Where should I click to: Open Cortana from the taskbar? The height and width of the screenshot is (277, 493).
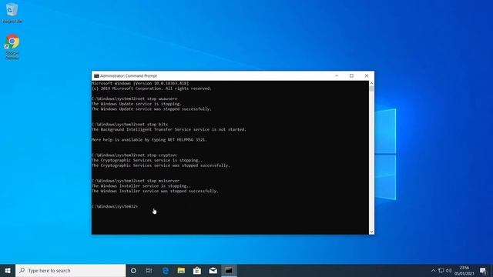pyautogui.click(x=133, y=271)
